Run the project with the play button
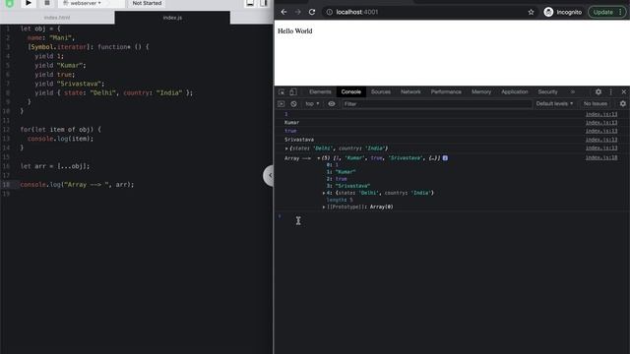Image resolution: width=630 pixels, height=354 pixels. click(x=29, y=3)
